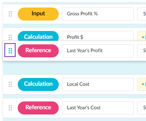Click the Calculation pill for Profit $

click(38, 36)
